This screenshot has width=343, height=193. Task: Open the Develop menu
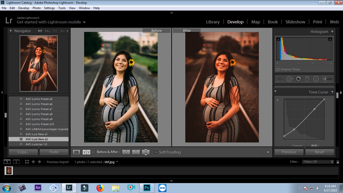pyautogui.click(x=24, y=8)
